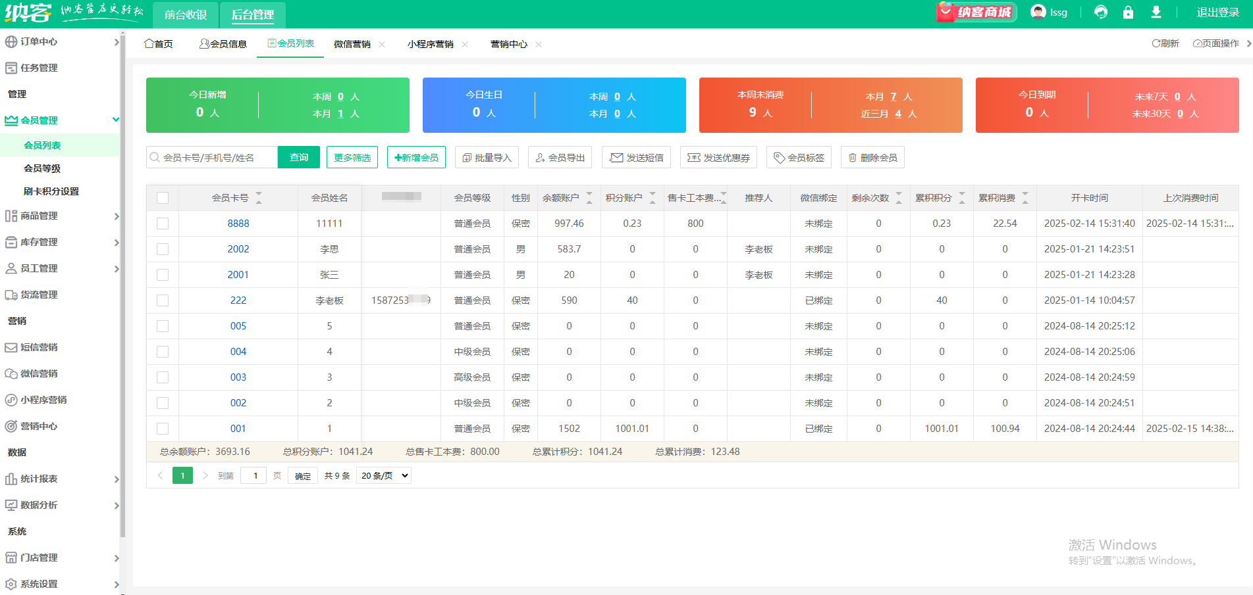The image size is (1253, 595).
Task: Click the 系统设置 gear icon
Action: click(11, 584)
